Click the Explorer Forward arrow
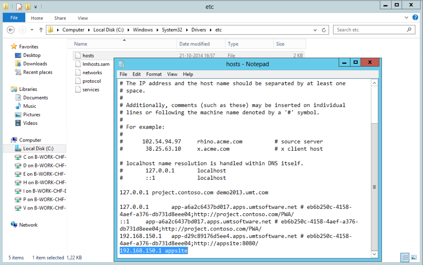Screen dimensions: 423x265 pyautogui.click(x=22, y=30)
